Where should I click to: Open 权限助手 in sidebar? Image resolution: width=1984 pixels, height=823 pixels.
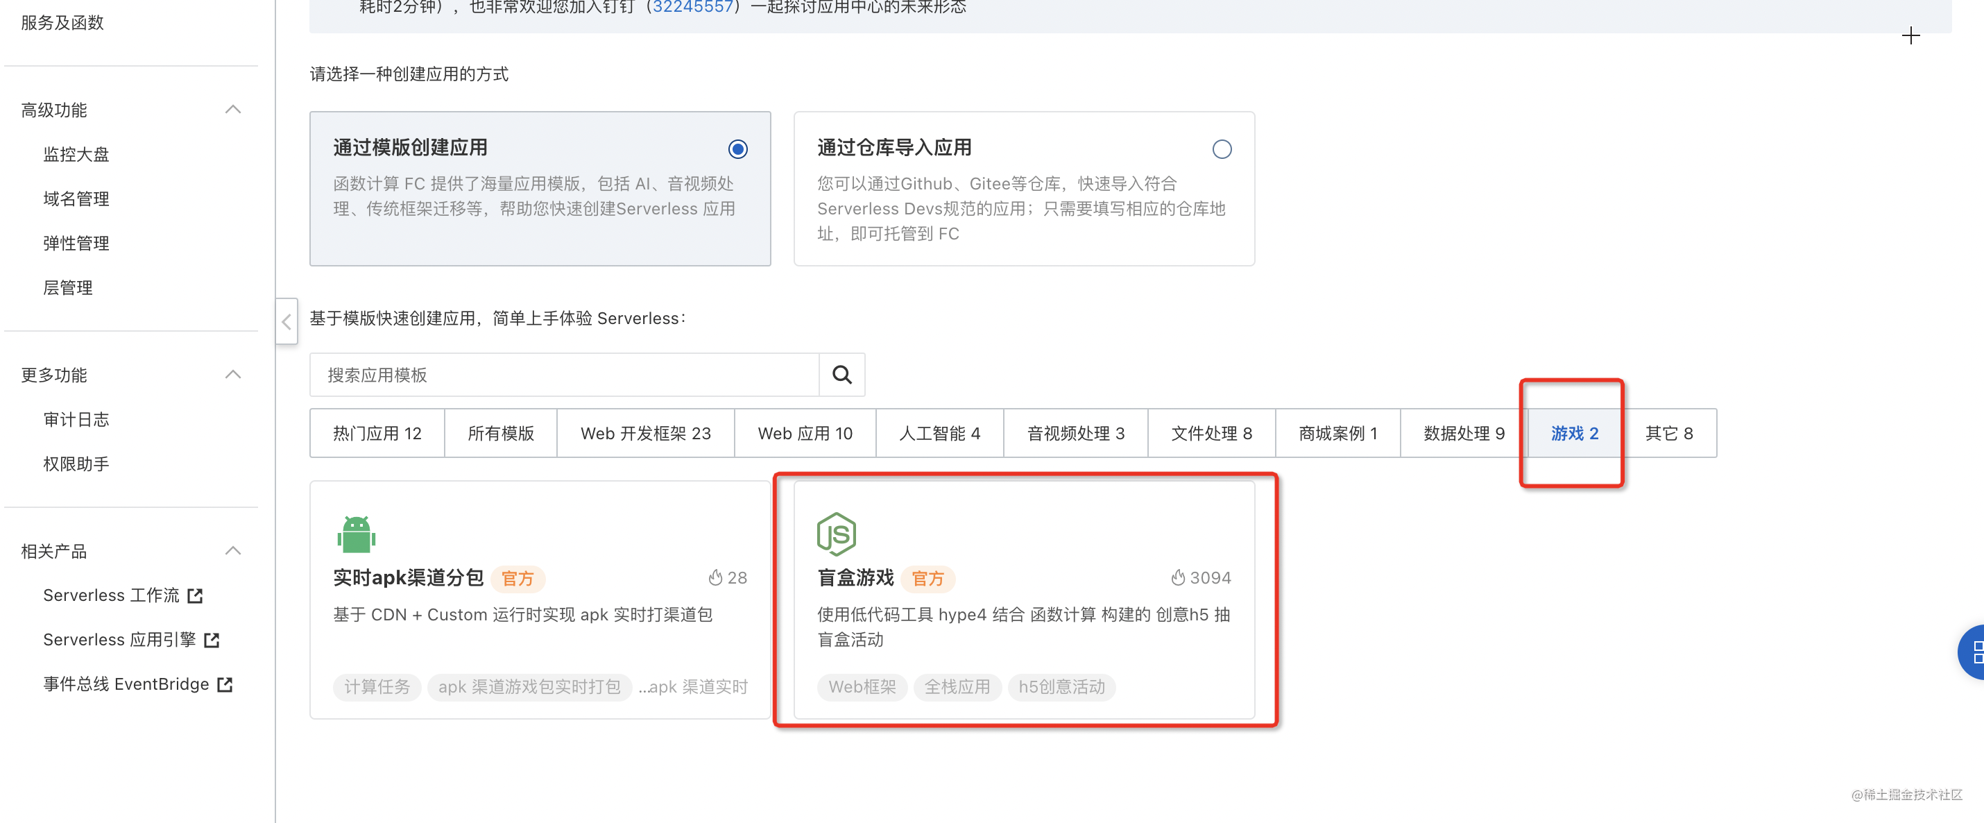76,464
